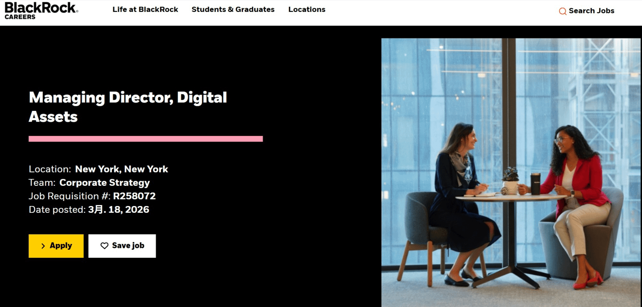Click the orange magnifying glass search icon
This screenshot has height=307, width=642.
562,11
